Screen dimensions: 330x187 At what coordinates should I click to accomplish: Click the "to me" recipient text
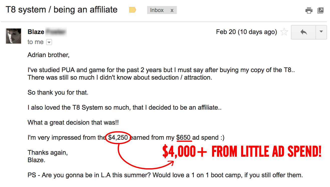36,42
